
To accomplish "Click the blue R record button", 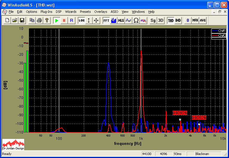I will pyautogui.click(x=71, y=20).
